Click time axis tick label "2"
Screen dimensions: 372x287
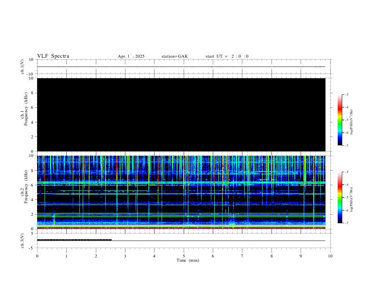pyautogui.click(x=96, y=256)
